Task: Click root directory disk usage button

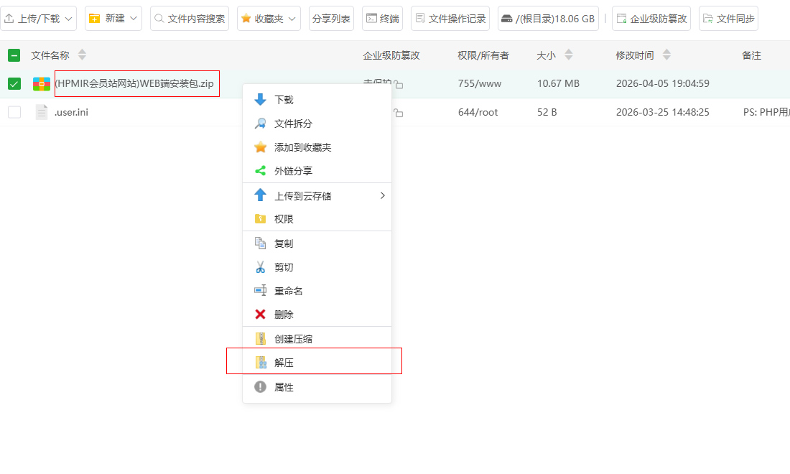Action: (547, 19)
